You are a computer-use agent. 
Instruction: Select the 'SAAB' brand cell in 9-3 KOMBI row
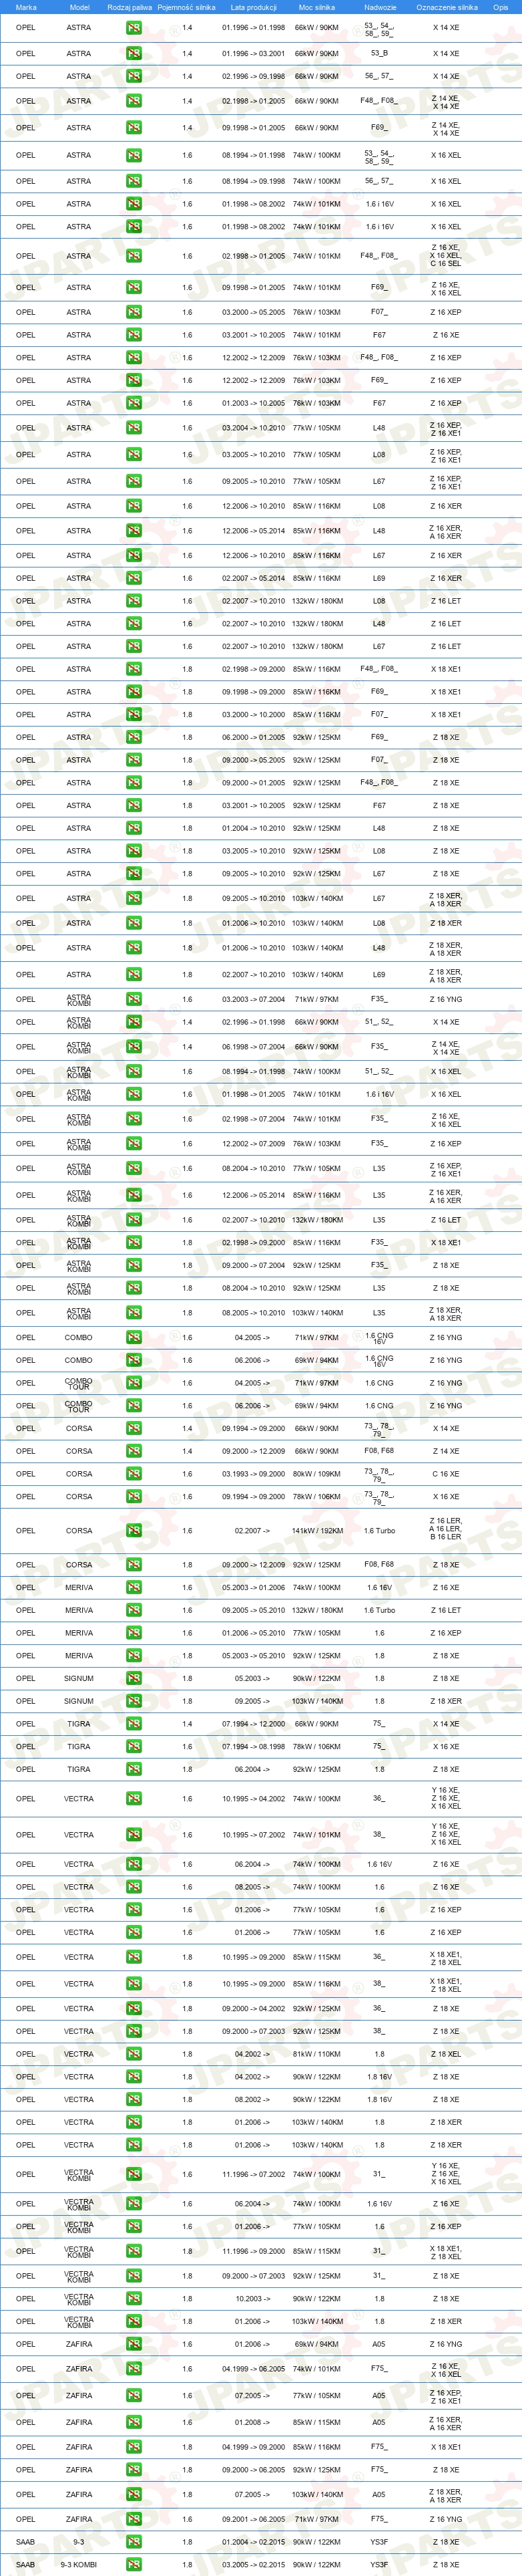26,2565
